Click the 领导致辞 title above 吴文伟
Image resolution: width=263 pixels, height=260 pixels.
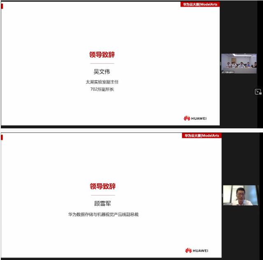click(x=102, y=54)
